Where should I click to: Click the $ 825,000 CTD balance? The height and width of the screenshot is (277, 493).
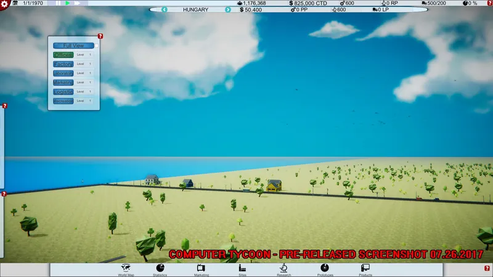(x=308, y=3)
